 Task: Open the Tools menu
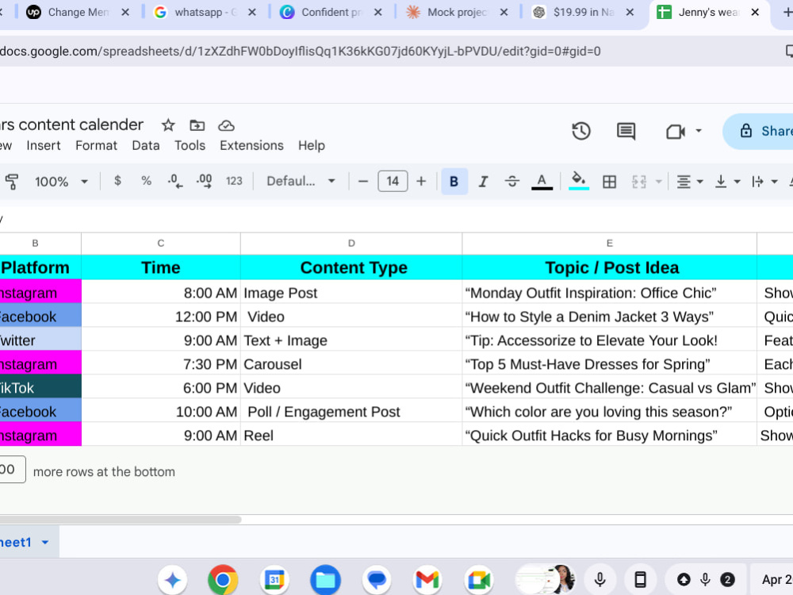(190, 145)
